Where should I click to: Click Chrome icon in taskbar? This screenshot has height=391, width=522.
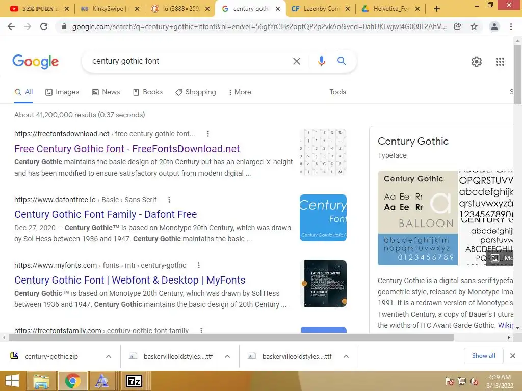click(x=73, y=381)
